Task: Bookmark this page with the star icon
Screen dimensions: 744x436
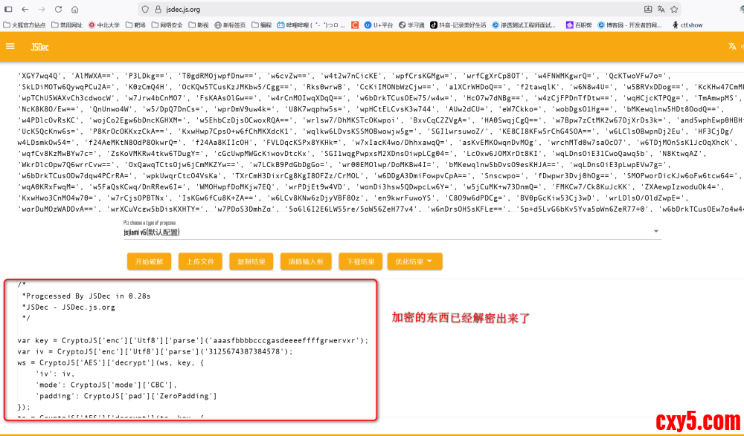Action: point(674,10)
